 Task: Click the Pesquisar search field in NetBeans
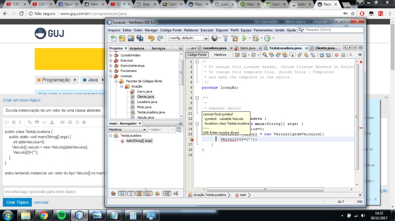click(x=330, y=30)
